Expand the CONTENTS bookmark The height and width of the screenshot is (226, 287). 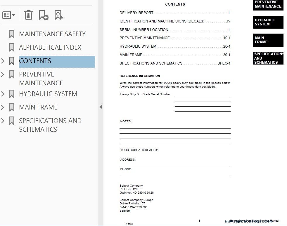click(x=3, y=61)
